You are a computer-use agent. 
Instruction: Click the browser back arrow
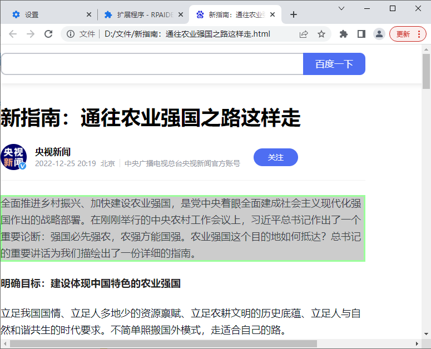(13, 34)
